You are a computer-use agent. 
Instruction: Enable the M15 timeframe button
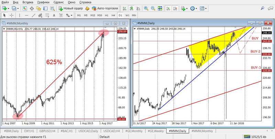[x=93, y=15]
